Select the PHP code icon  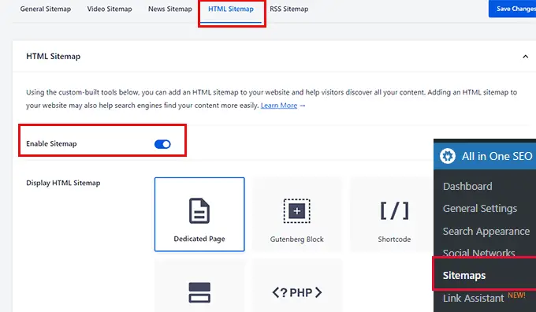(x=296, y=292)
